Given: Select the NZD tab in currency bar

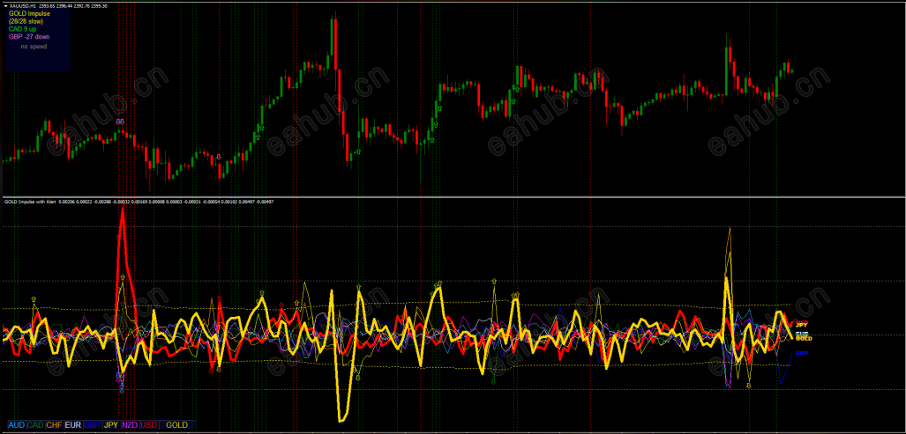Looking at the screenshot, I should click(x=130, y=425).
